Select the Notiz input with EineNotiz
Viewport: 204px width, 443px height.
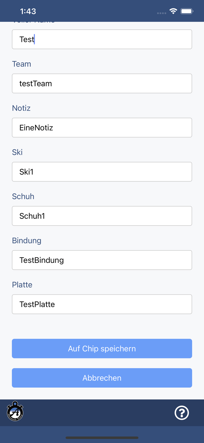102,128
